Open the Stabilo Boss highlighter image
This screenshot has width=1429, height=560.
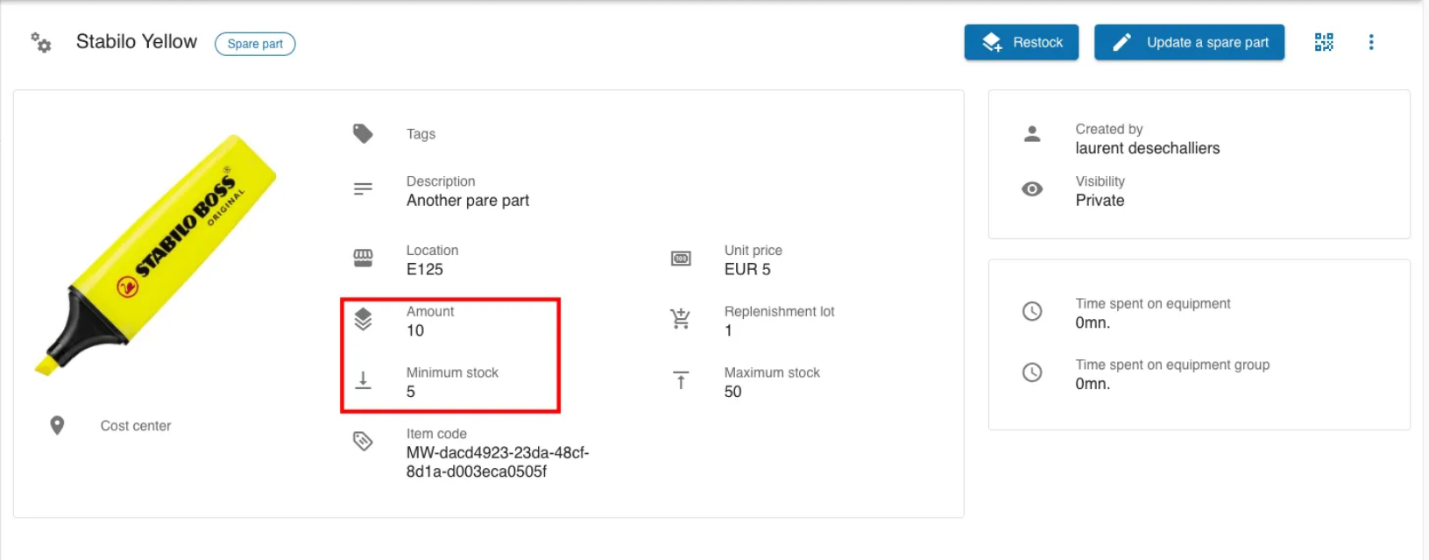tap(155, 254)
